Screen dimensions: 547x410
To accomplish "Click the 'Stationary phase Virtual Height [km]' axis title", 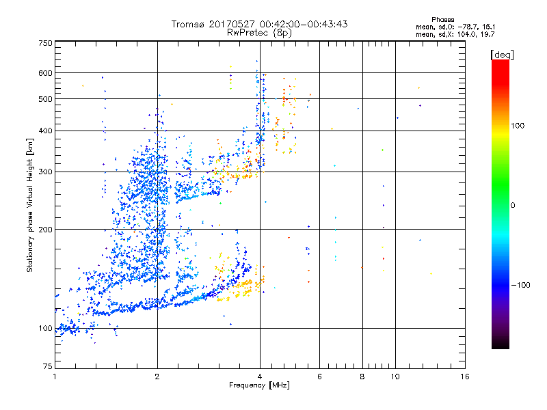I will [29, 205].
